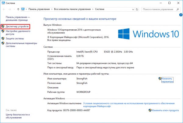Click shield icon beside Дополнительные параметры системы
The width and height of the screenshot is (183, 123).
pos(3,43)
